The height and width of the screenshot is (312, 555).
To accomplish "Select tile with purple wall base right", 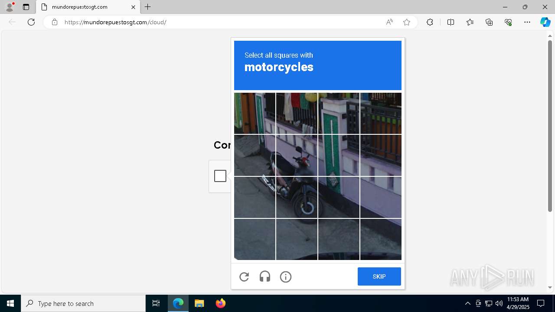I will 381,197.
